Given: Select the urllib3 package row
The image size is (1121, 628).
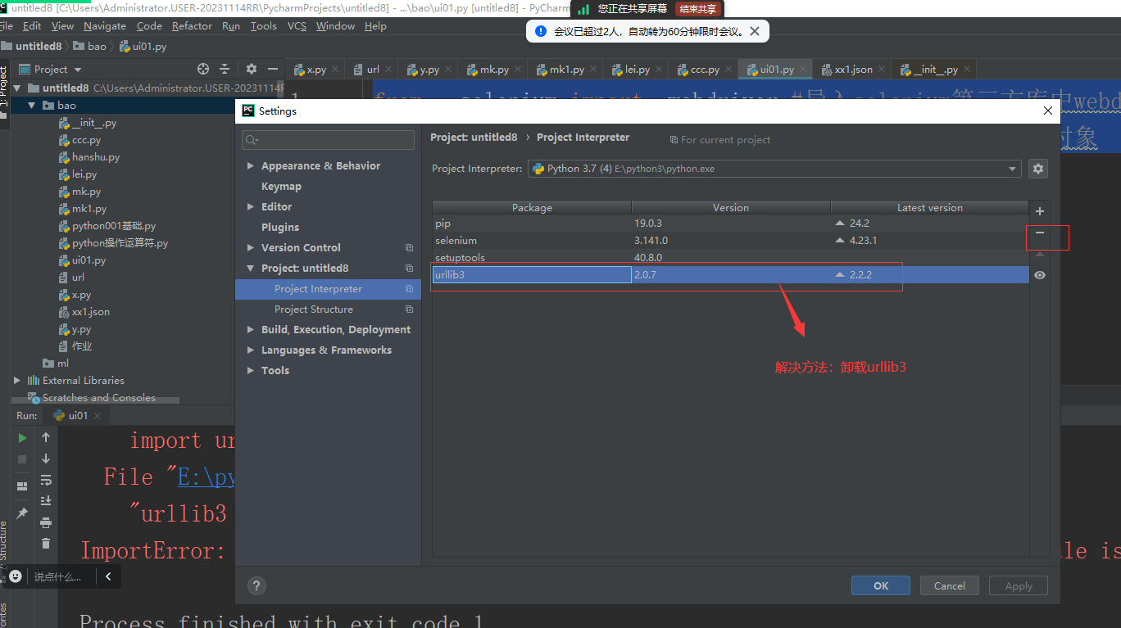Looking at the screenshot, I should tap(730, 275).
